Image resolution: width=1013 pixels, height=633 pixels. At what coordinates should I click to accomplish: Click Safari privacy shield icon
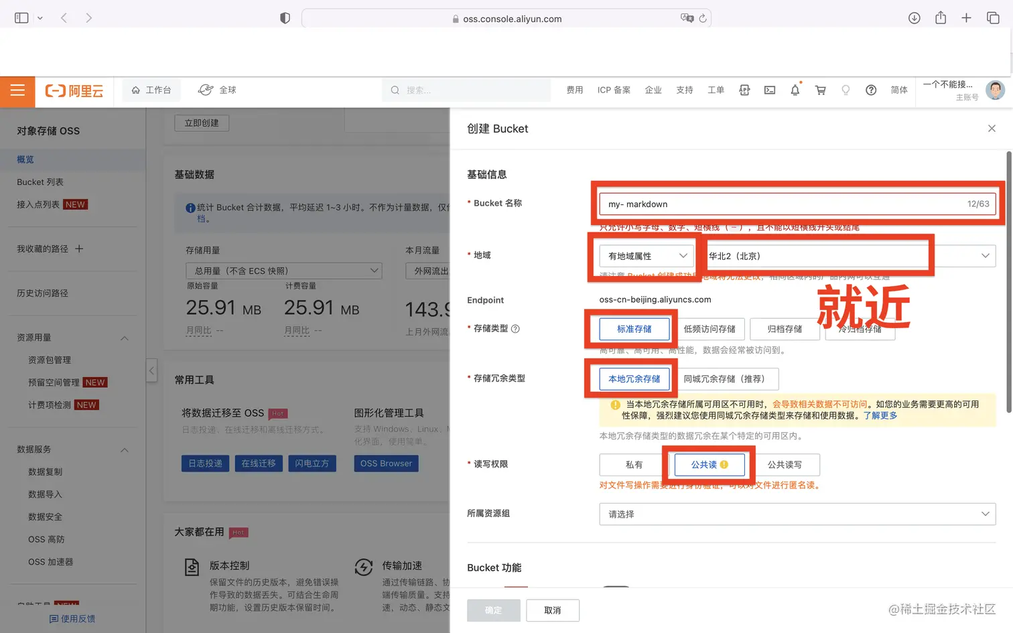[x=285, y=18]
